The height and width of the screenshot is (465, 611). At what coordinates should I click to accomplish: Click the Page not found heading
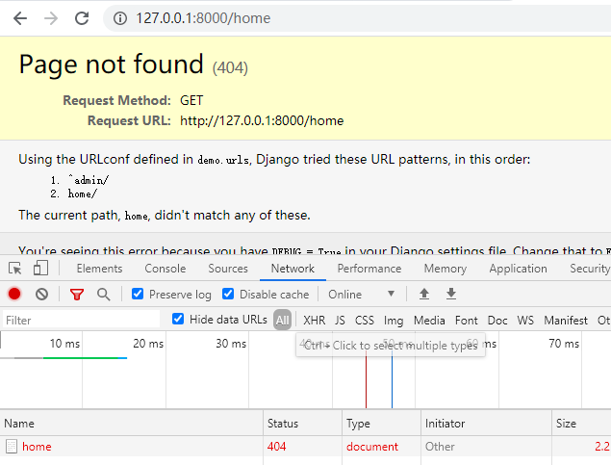pyautogui.click(x=111, y=65)
